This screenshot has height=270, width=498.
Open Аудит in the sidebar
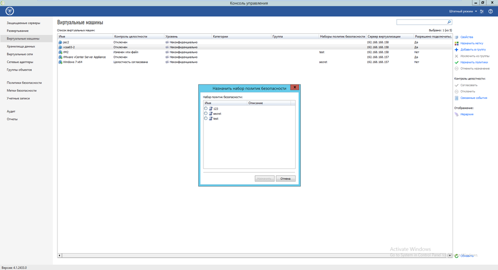11,112
